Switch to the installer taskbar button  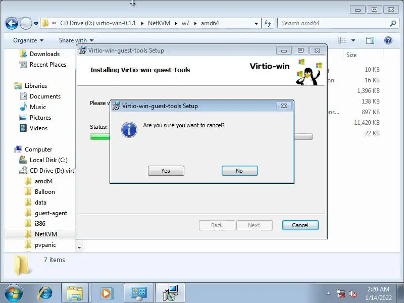170,293
